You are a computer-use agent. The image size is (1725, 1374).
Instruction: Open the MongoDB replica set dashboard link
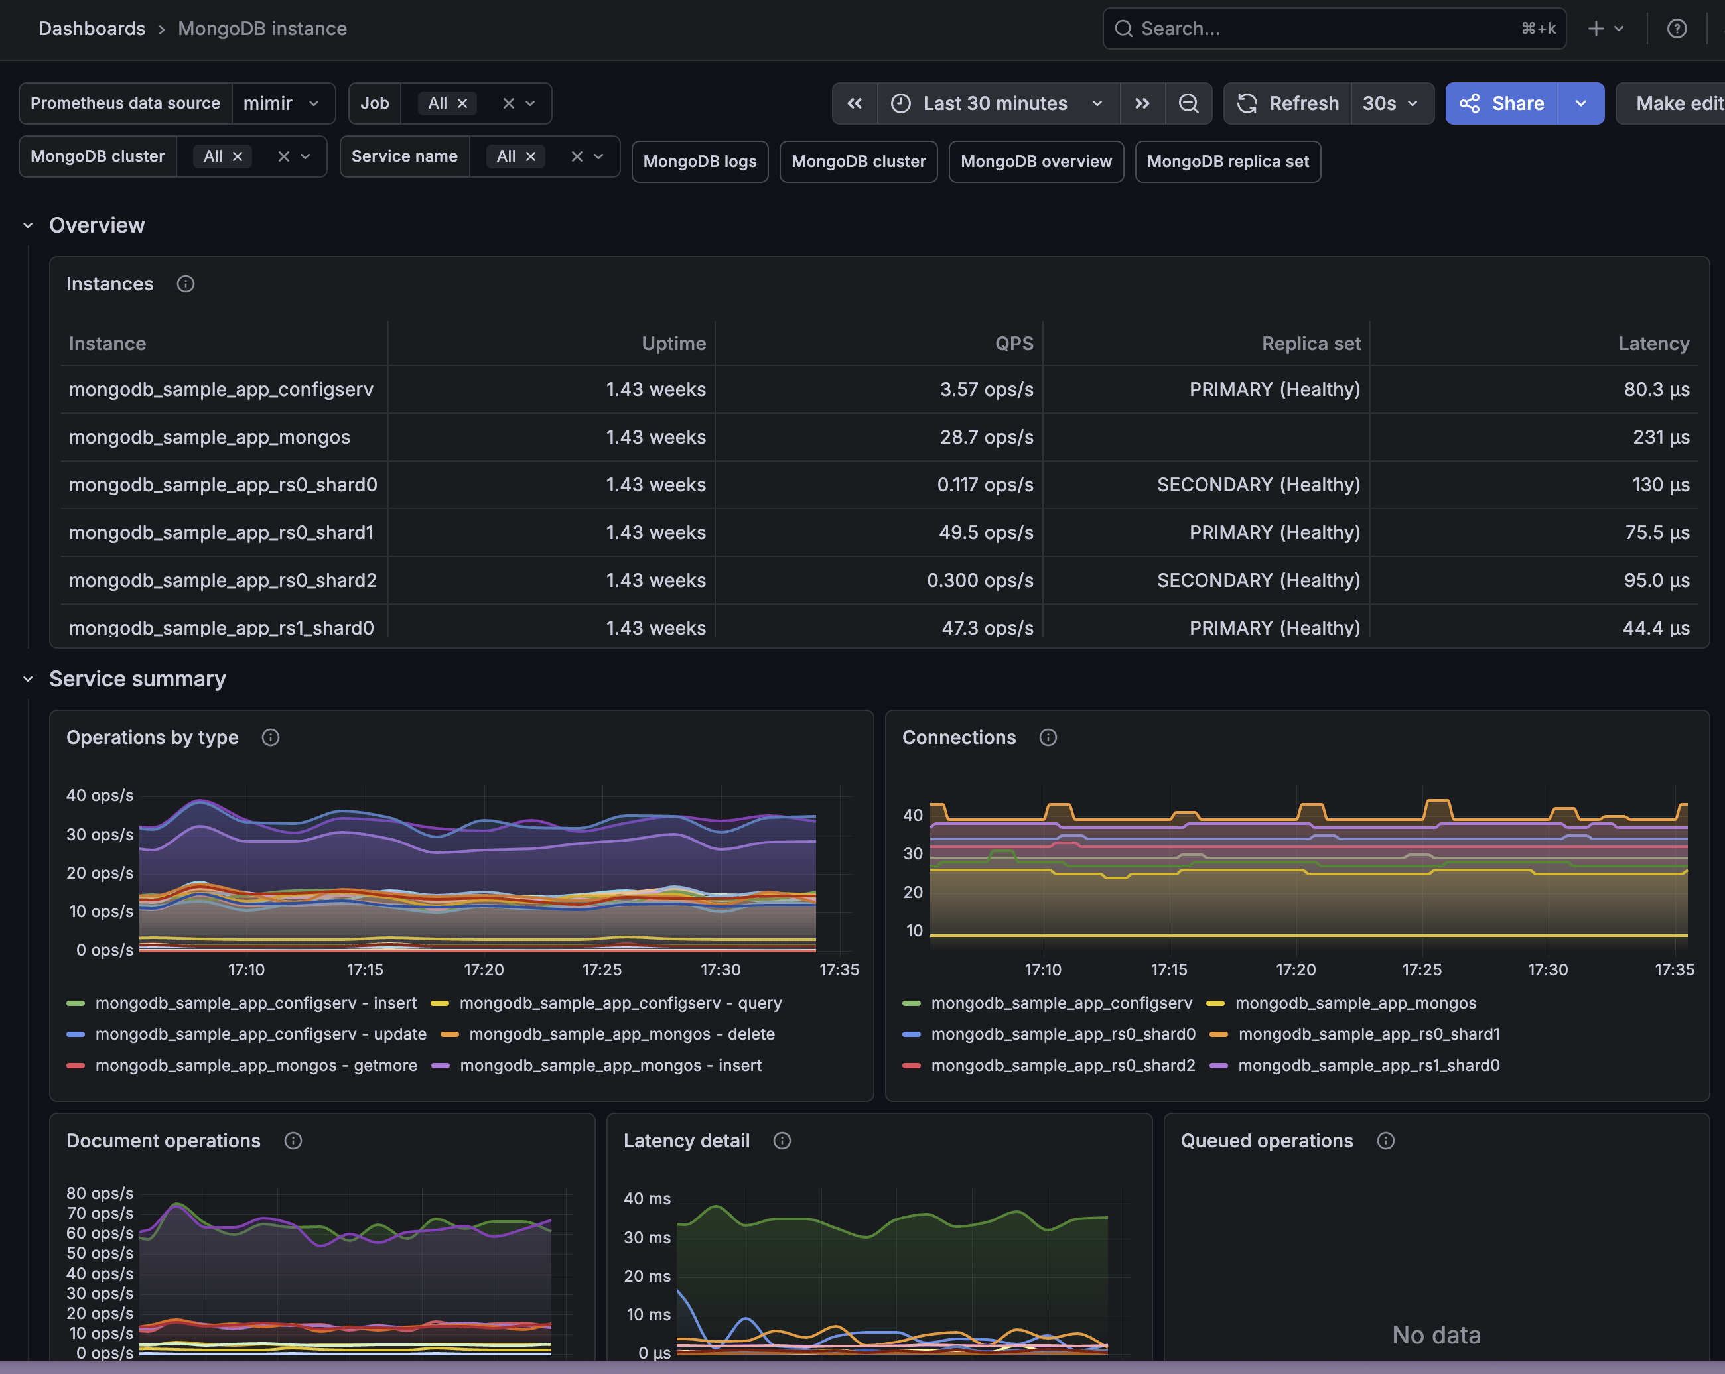click(x=1227, y=162)
